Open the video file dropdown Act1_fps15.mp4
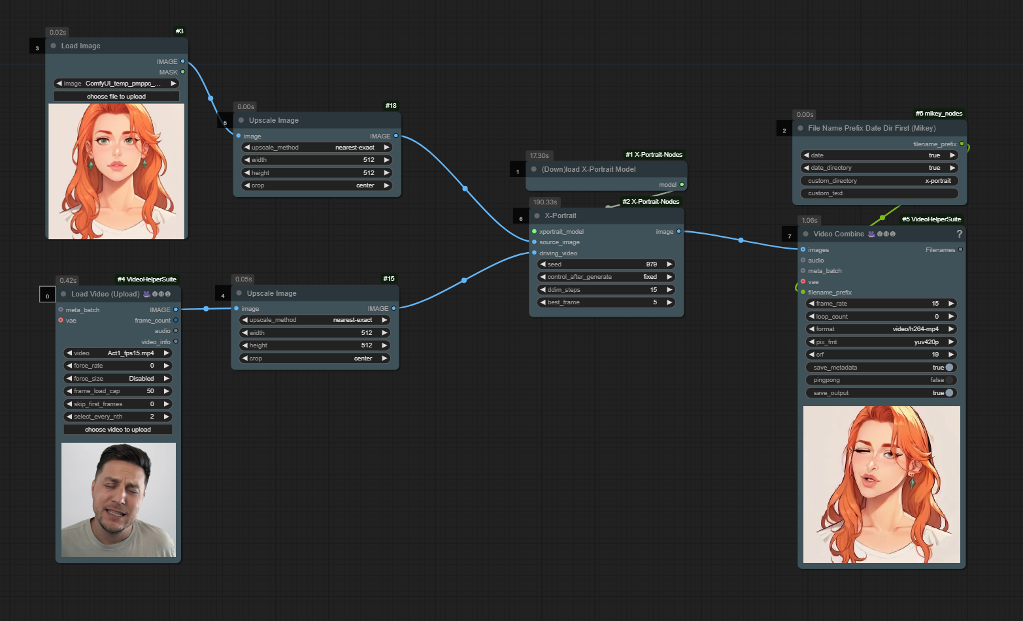The image size is (1023, 621). point(118,353)
